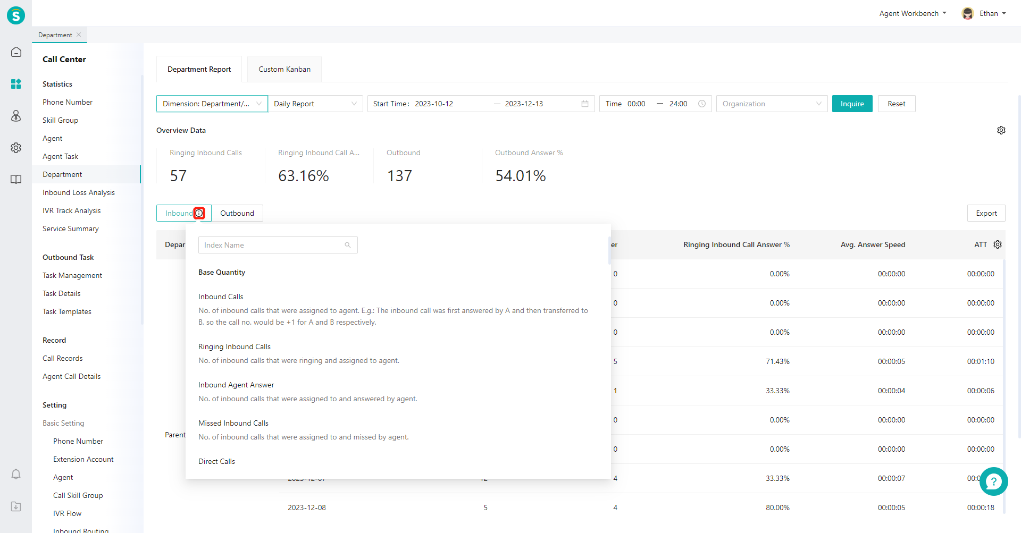Image resolution: width=1021 pixels, height=533 pixels.
Task: Click the Reset button
Action: (896, 104)
